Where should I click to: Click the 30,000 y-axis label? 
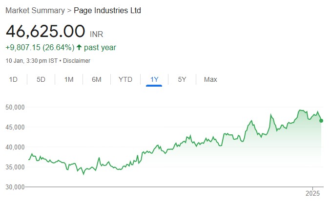[16, 187]
